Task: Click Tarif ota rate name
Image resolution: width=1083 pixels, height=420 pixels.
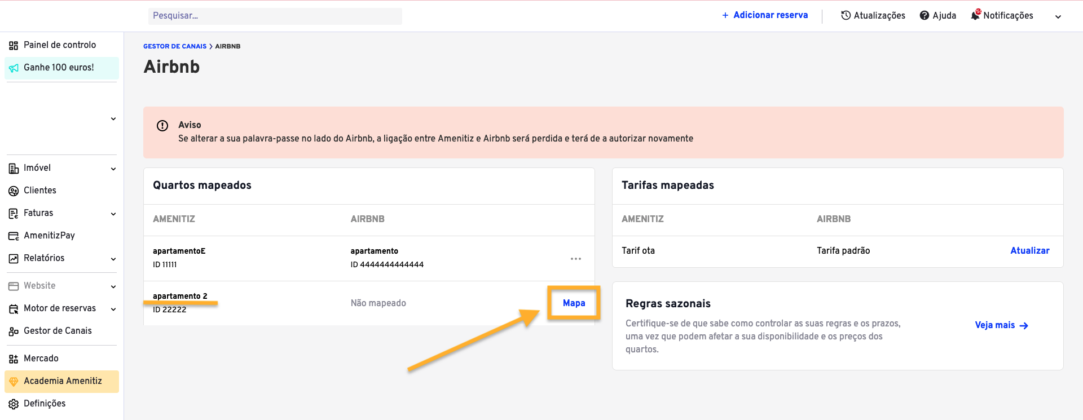Action: point(638,251)
